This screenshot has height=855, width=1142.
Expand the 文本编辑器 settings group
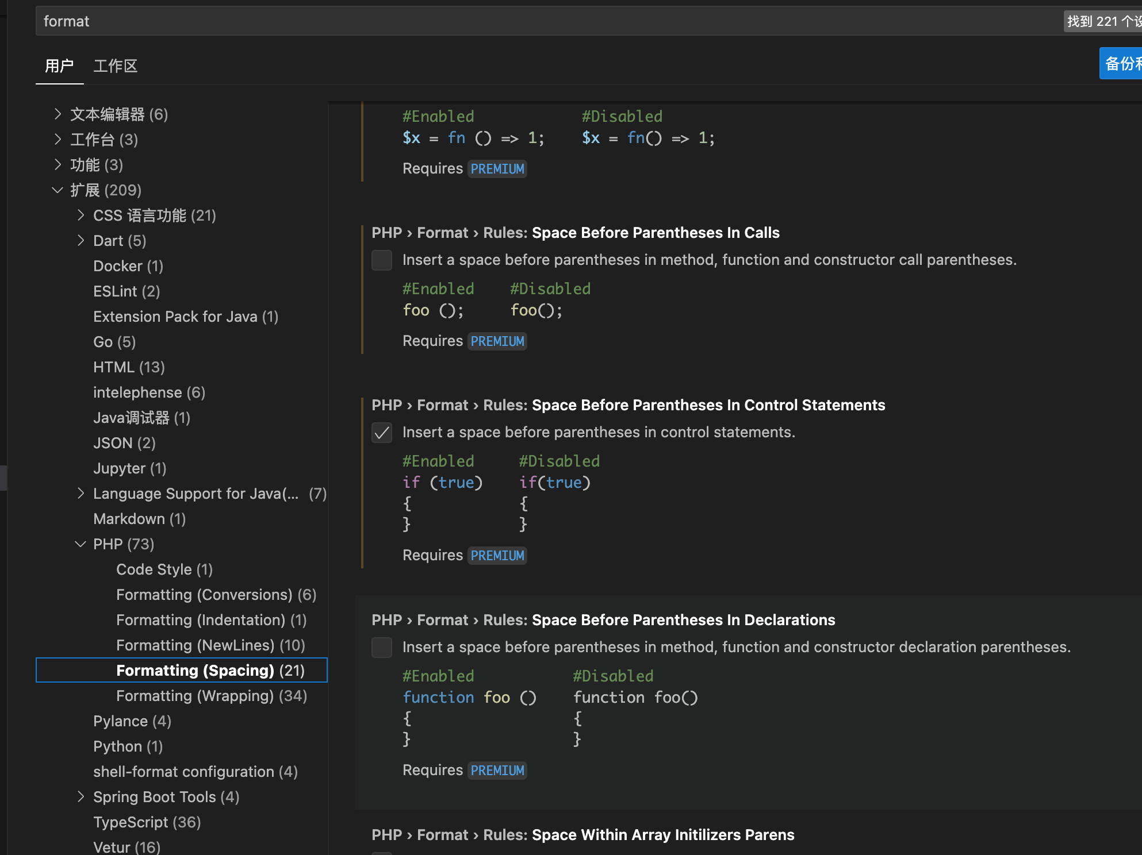58,114
